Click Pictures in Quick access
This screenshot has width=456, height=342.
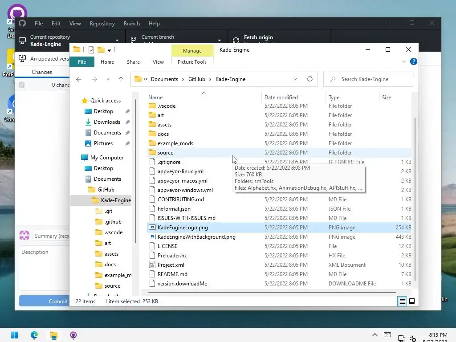point(103,143)
